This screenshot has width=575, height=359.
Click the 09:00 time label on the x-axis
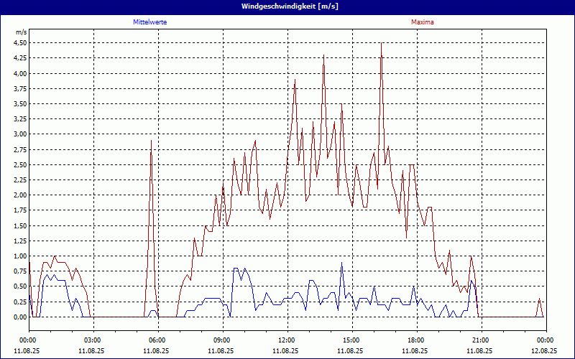[221, 340]
